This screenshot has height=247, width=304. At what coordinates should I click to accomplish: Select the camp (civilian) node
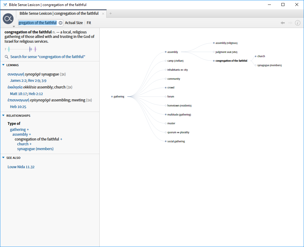174,61
